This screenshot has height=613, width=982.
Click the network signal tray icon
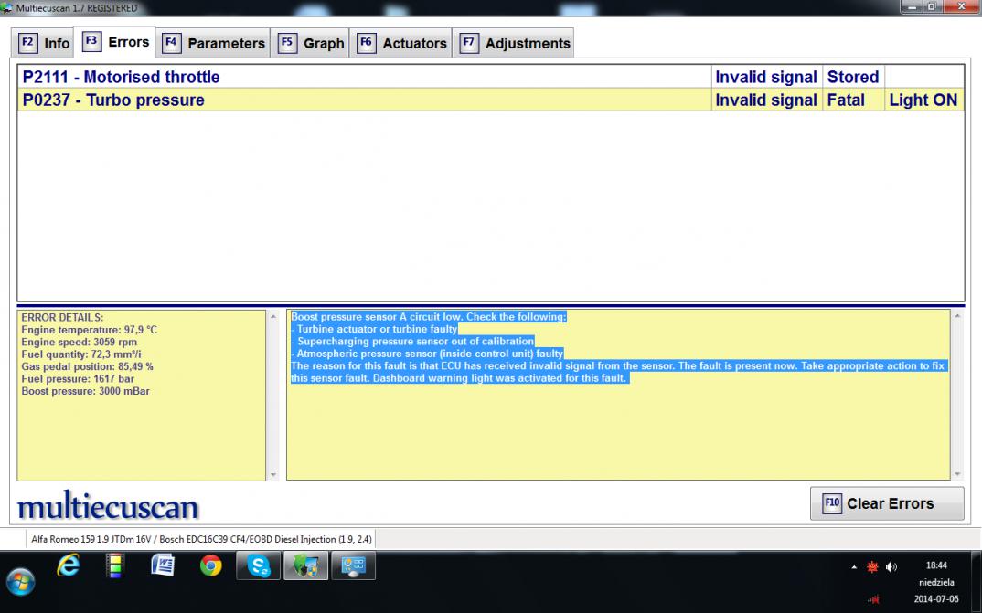click(x=874, y=599)
